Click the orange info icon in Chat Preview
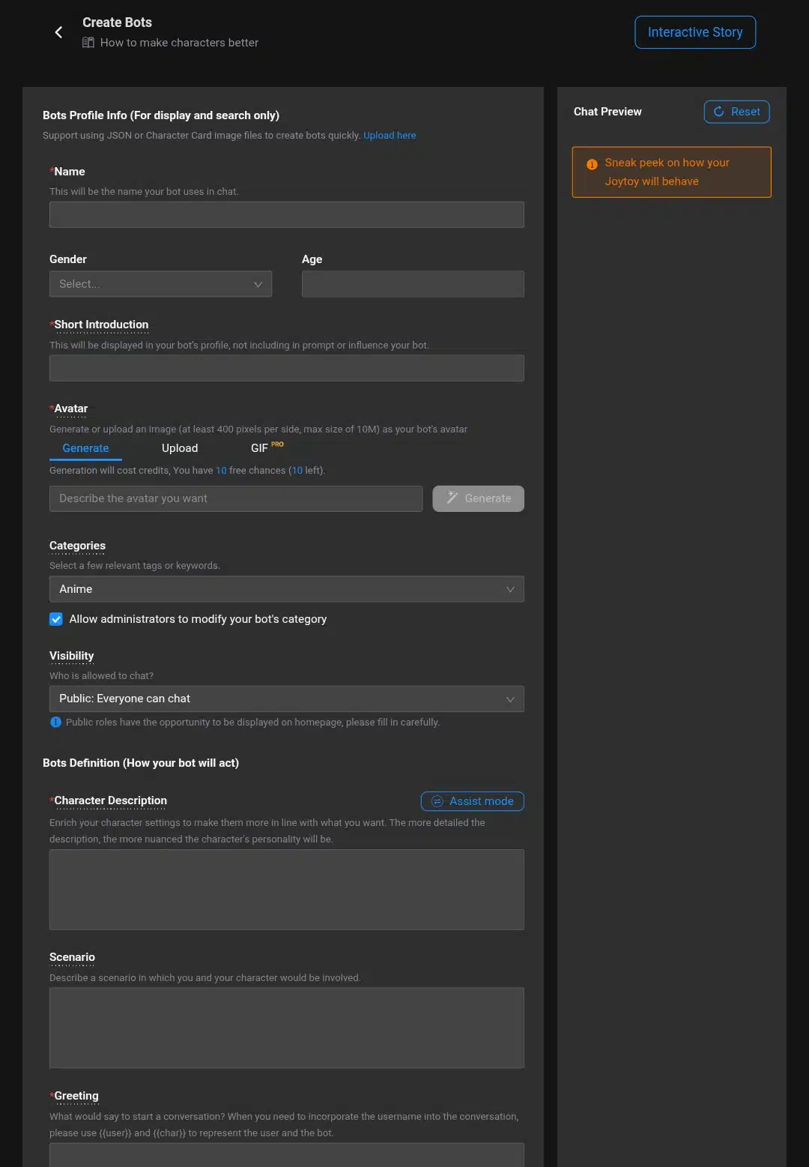 point(592,164)
